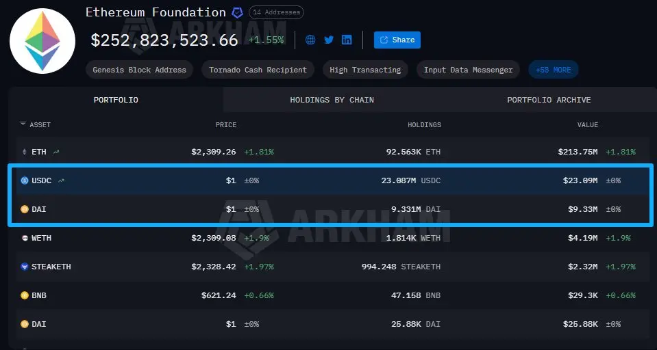Image resolution: width=657 pixels, height=350 pixels.
Task: Expand the +58 MORE tags
Action: [x=554, y=70]
